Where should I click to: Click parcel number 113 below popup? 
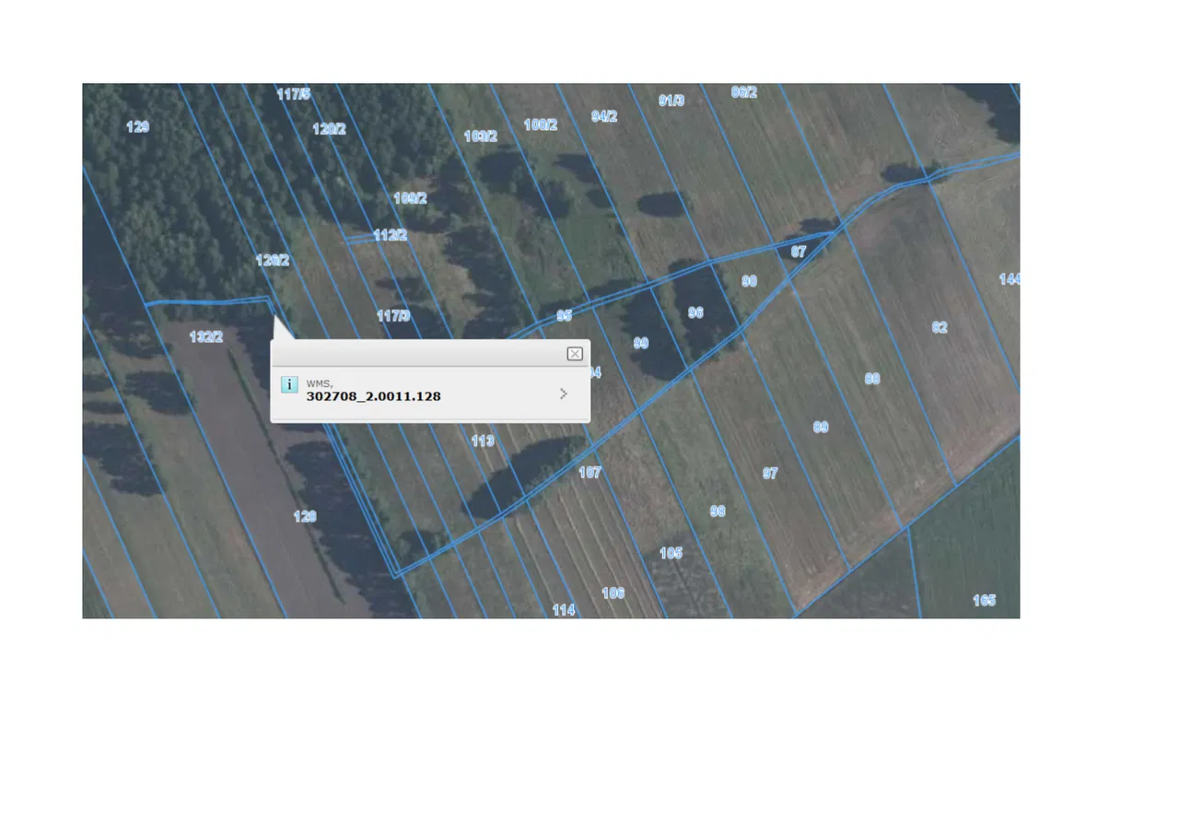click(x=483, y=441)
